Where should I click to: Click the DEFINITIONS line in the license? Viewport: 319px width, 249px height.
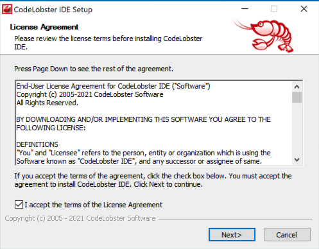coord(37,144)
